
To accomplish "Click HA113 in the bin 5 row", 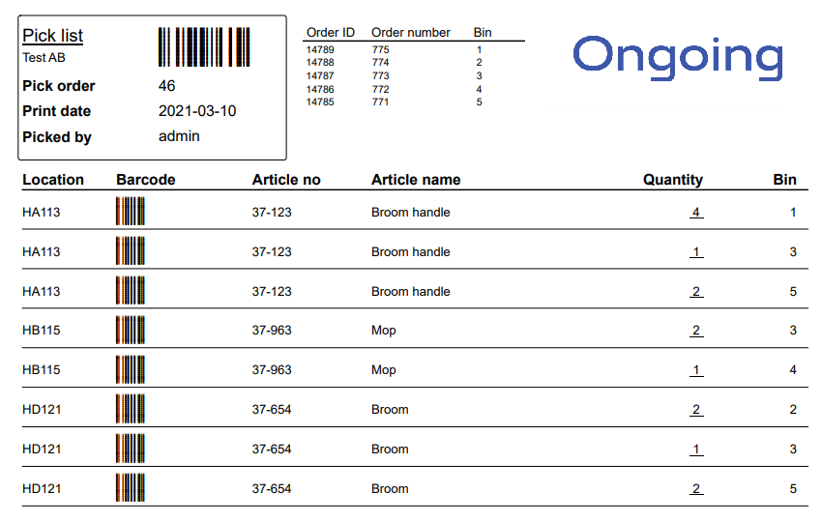I will click(x=41, y=291).
